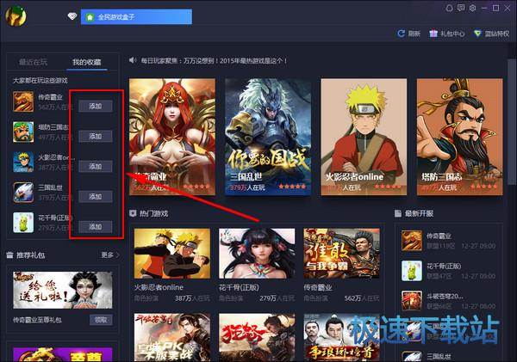Add 花千骨(正版) to favorites with 添加
The width and height of the screenshot is (517, 362).
pyautogui.click(x=96, y=227)
